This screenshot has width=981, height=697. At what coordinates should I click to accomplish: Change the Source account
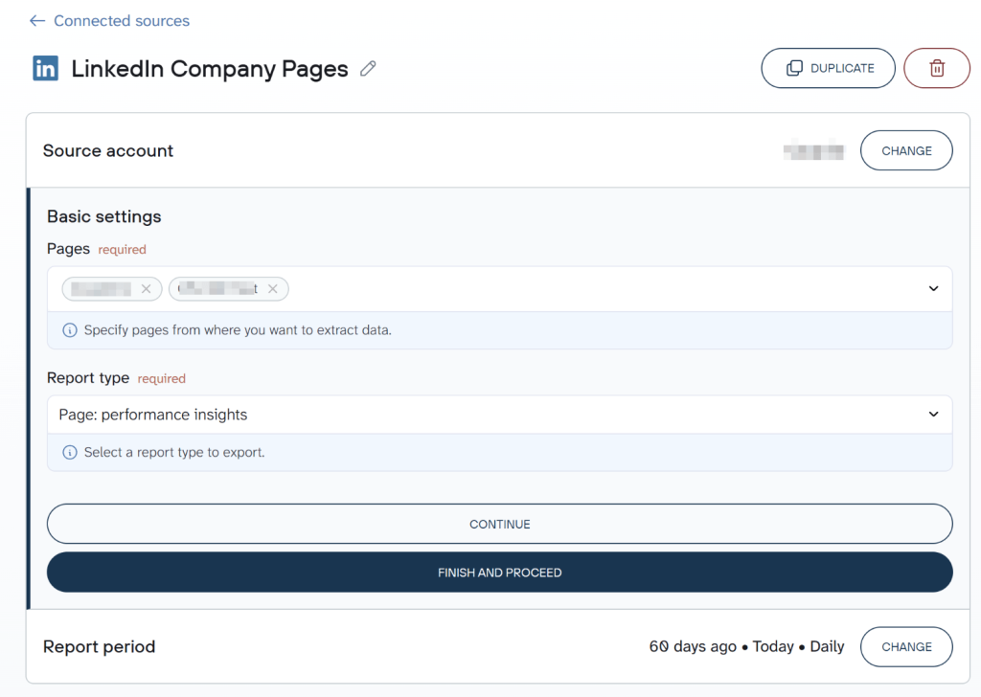(x=906, y=150)
